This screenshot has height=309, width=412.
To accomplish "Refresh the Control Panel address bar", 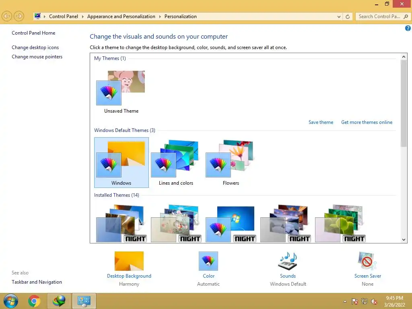I will point(348,16).
